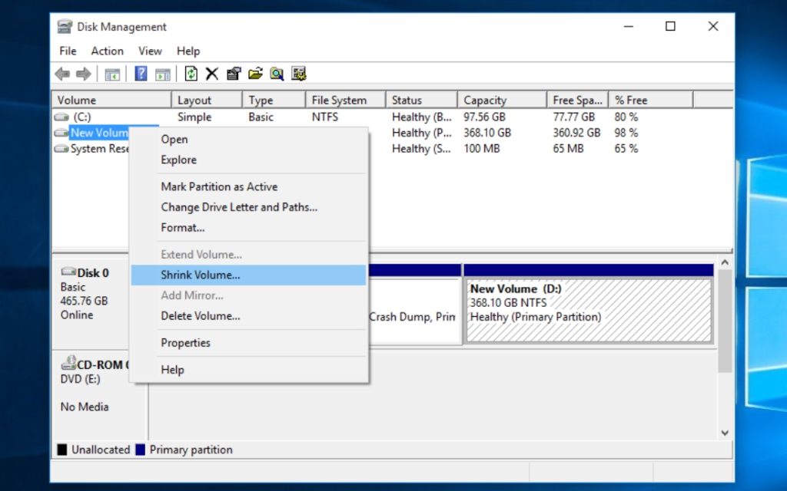This screenshot has width=787, height=491.
Task: Click Show/Hide Action Pane toolbar icon
Action: click(x=163, y=74)
